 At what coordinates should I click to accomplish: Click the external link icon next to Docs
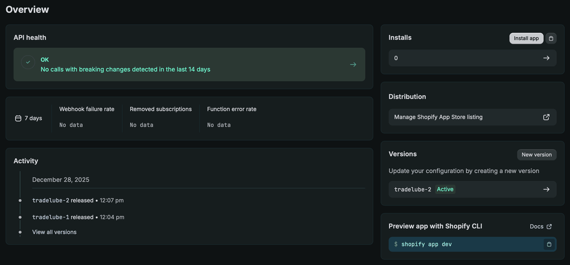pos(549,227)
